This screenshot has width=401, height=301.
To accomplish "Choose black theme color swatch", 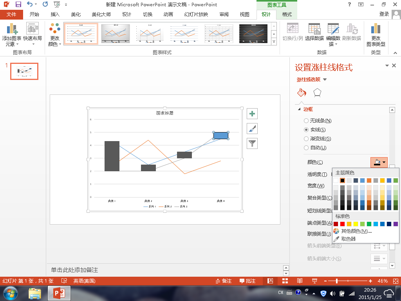I will (342, 180).
